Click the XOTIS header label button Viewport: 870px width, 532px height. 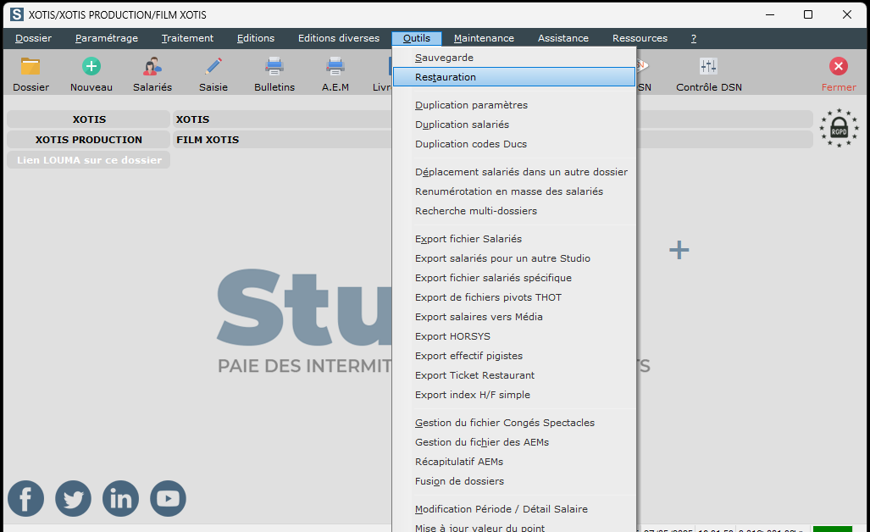pos(89,119)
